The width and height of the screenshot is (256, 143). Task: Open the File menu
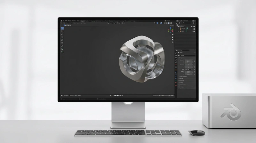[63, 21]
